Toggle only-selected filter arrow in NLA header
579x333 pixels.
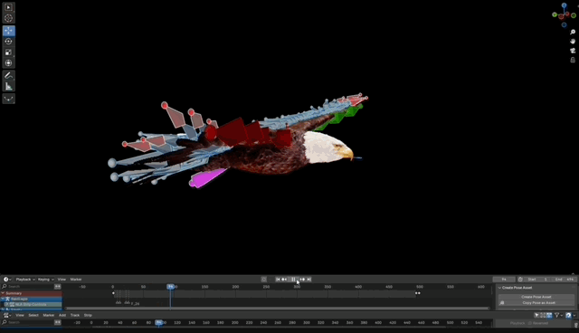tap(536, 315)
